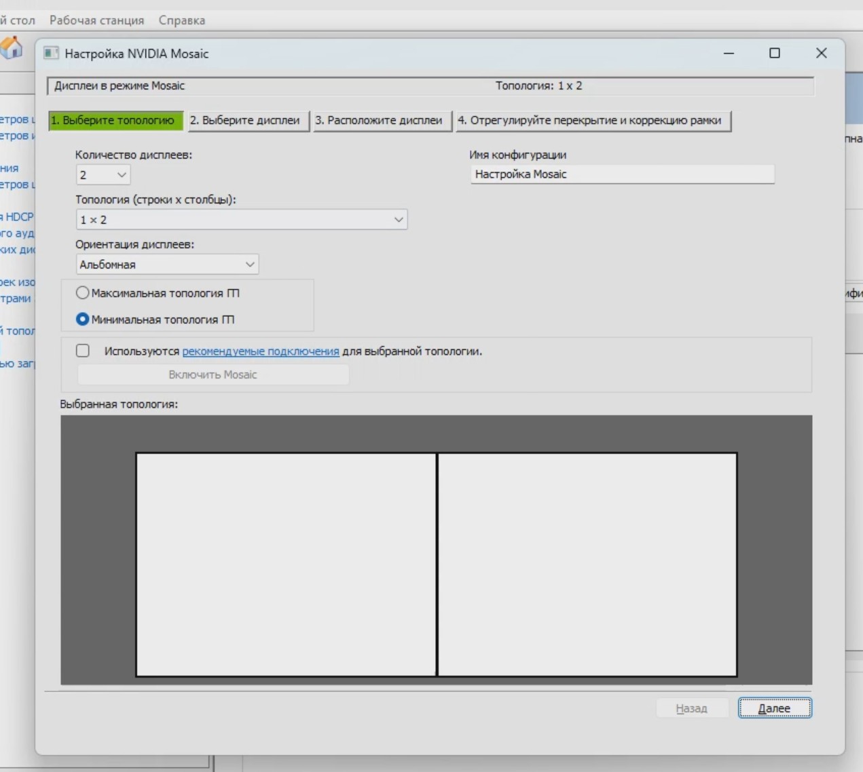The image size is (863, 772).
Task: Minimize the NVIDIA Mosaic setup window
Action: (x=729, y=53)
